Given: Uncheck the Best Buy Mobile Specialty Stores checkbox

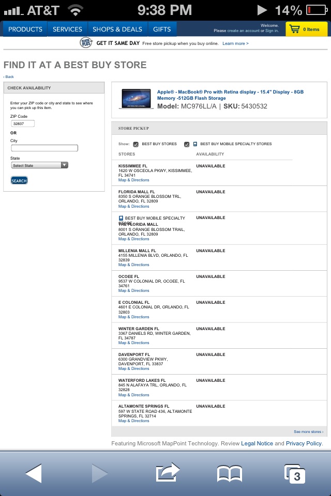Looking at the screenshot, I should 187,144.
